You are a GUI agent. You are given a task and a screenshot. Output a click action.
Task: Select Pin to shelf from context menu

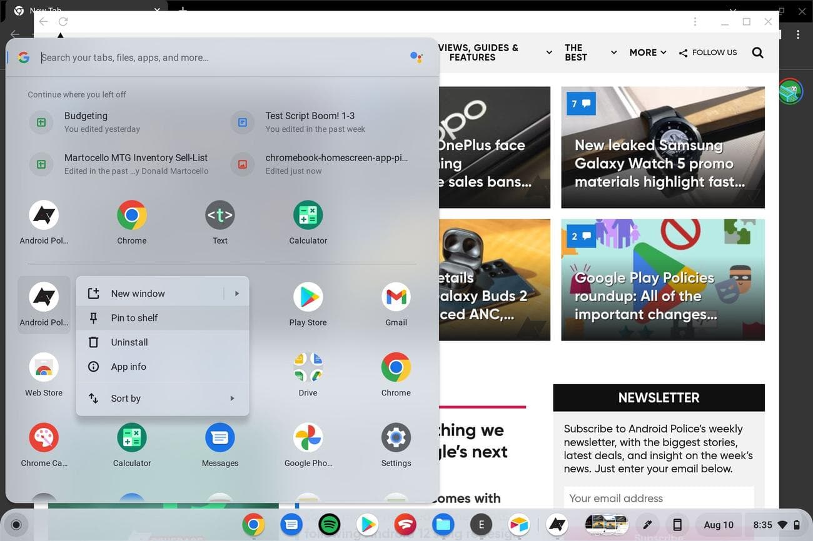pos(134,318)
